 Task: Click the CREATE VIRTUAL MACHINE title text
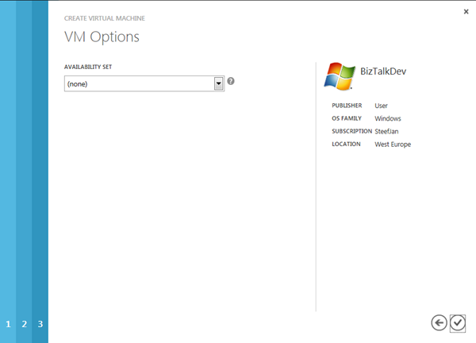pos(105,18)
